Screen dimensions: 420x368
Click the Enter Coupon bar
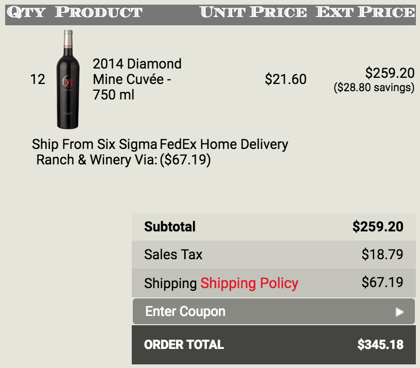coord(274,311)
